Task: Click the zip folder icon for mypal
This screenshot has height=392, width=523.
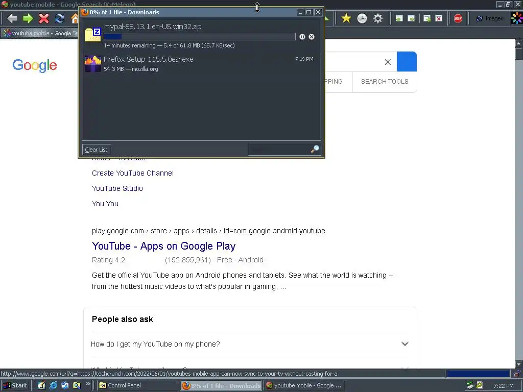Action: [93, 35]
